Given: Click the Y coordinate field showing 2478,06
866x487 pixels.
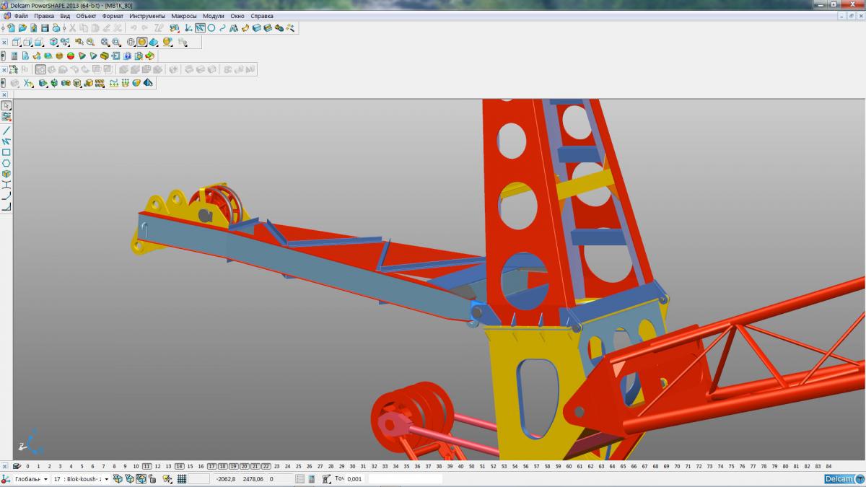Looking at the screenshot, I should [253, 479].
